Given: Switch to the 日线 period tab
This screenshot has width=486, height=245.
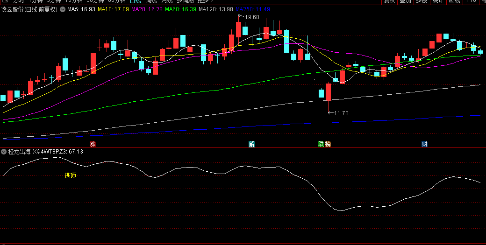Looking at the screenshot, I should [135, 1].
